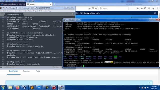This screenshot has height=90, width=160.
Task: Select the Tags tab on page
Action: point(38,71)
